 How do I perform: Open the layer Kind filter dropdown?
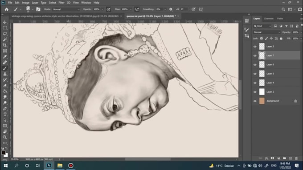pos(262,26)
